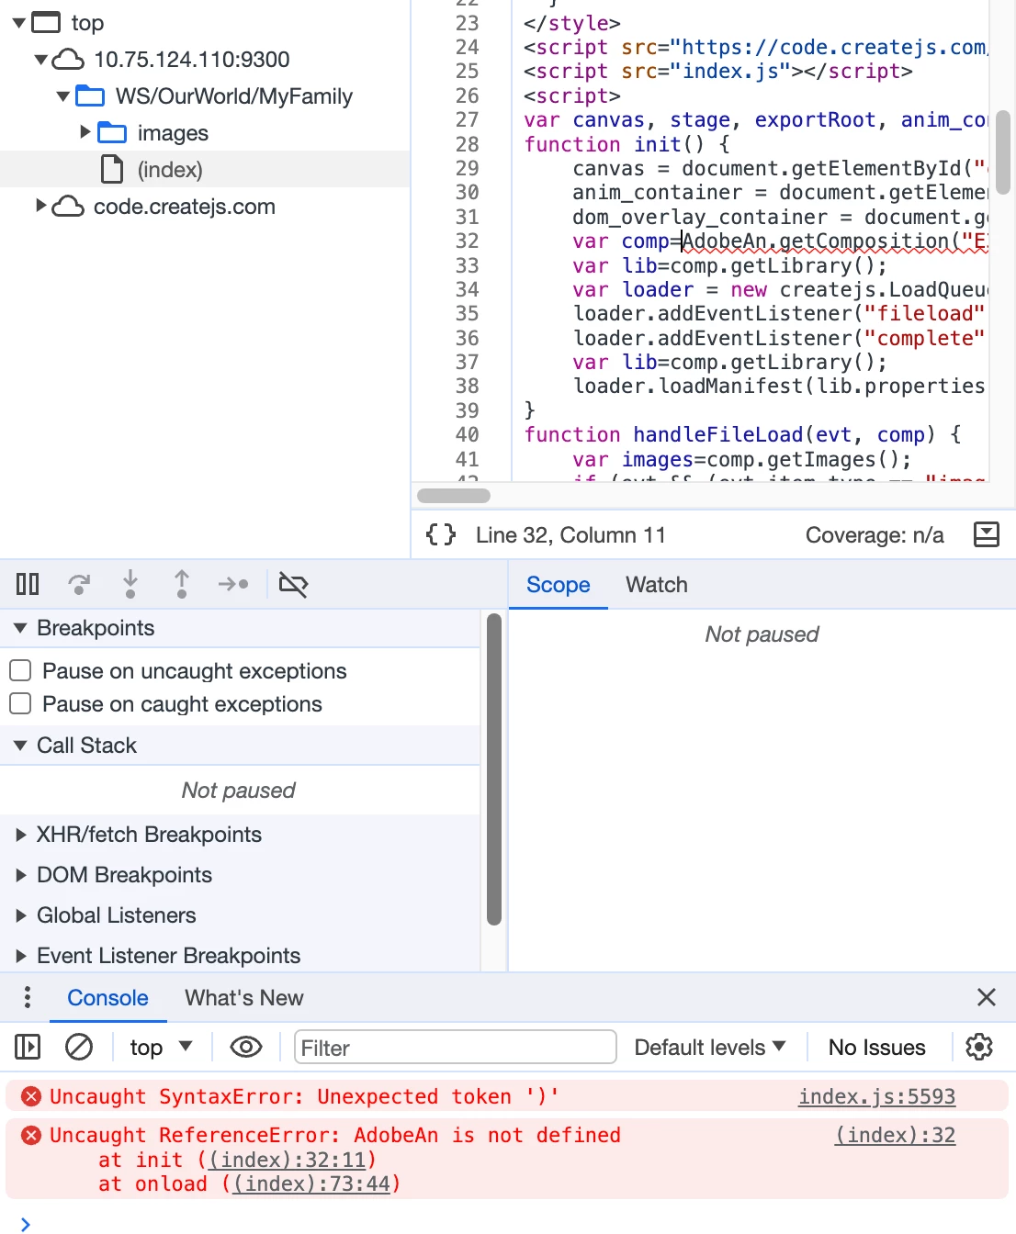Switch to the Scope tab

click(x=559, y=585)
